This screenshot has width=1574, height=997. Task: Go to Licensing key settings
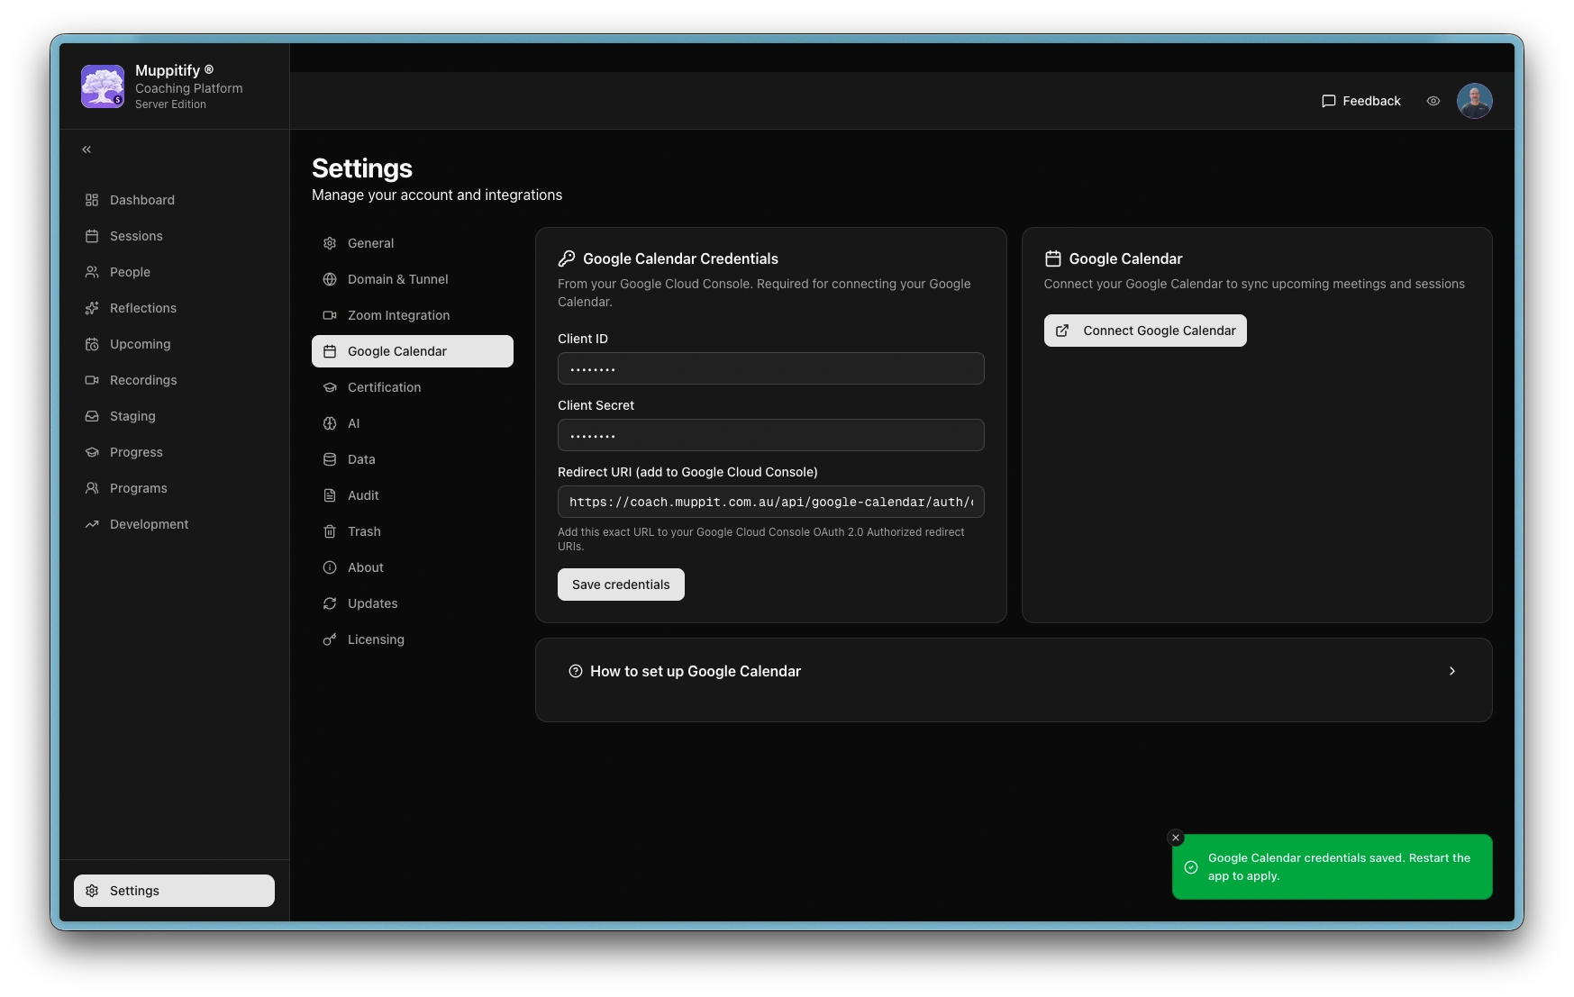pos(376,639)
